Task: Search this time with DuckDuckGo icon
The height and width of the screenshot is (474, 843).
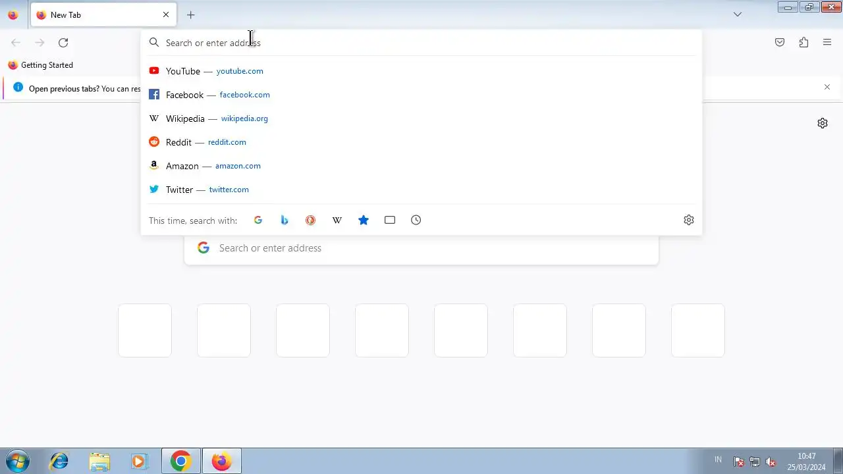Action: click(x=310, y=221)
